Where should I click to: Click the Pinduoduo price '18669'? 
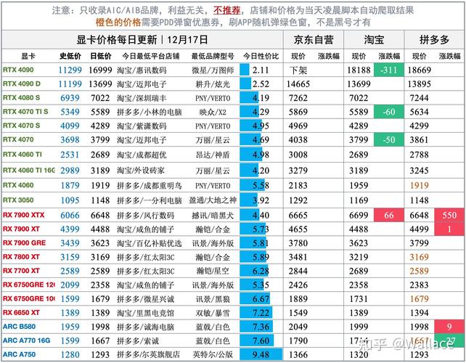(419, 70)
